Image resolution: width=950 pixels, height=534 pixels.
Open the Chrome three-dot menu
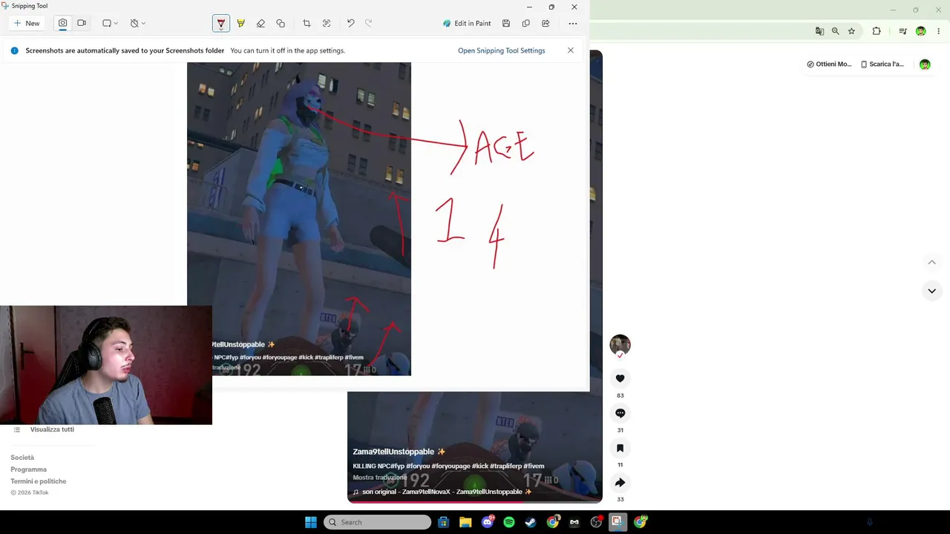coord(939,31)
